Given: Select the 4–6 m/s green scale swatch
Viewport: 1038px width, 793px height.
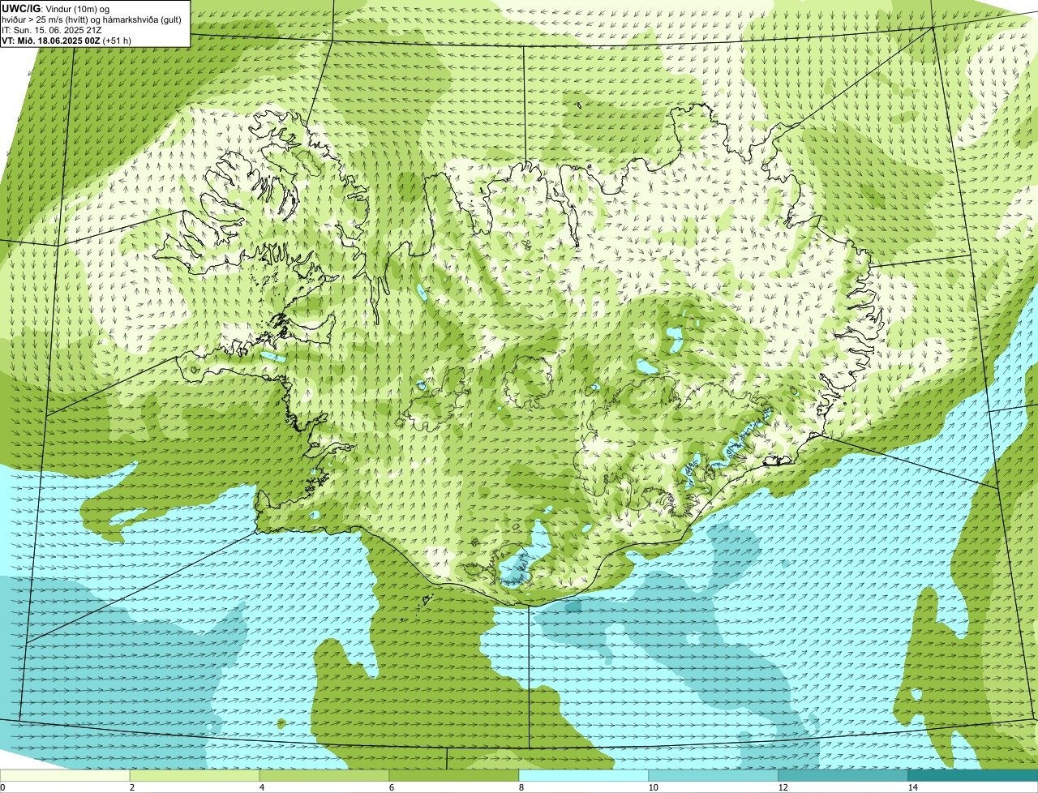Looking at the screenshot, I should (324, 775).
